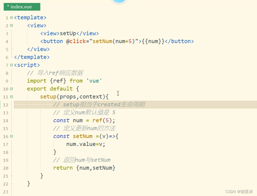
Task: Click the closing brace on line 22
Action: tap(28, 184)
